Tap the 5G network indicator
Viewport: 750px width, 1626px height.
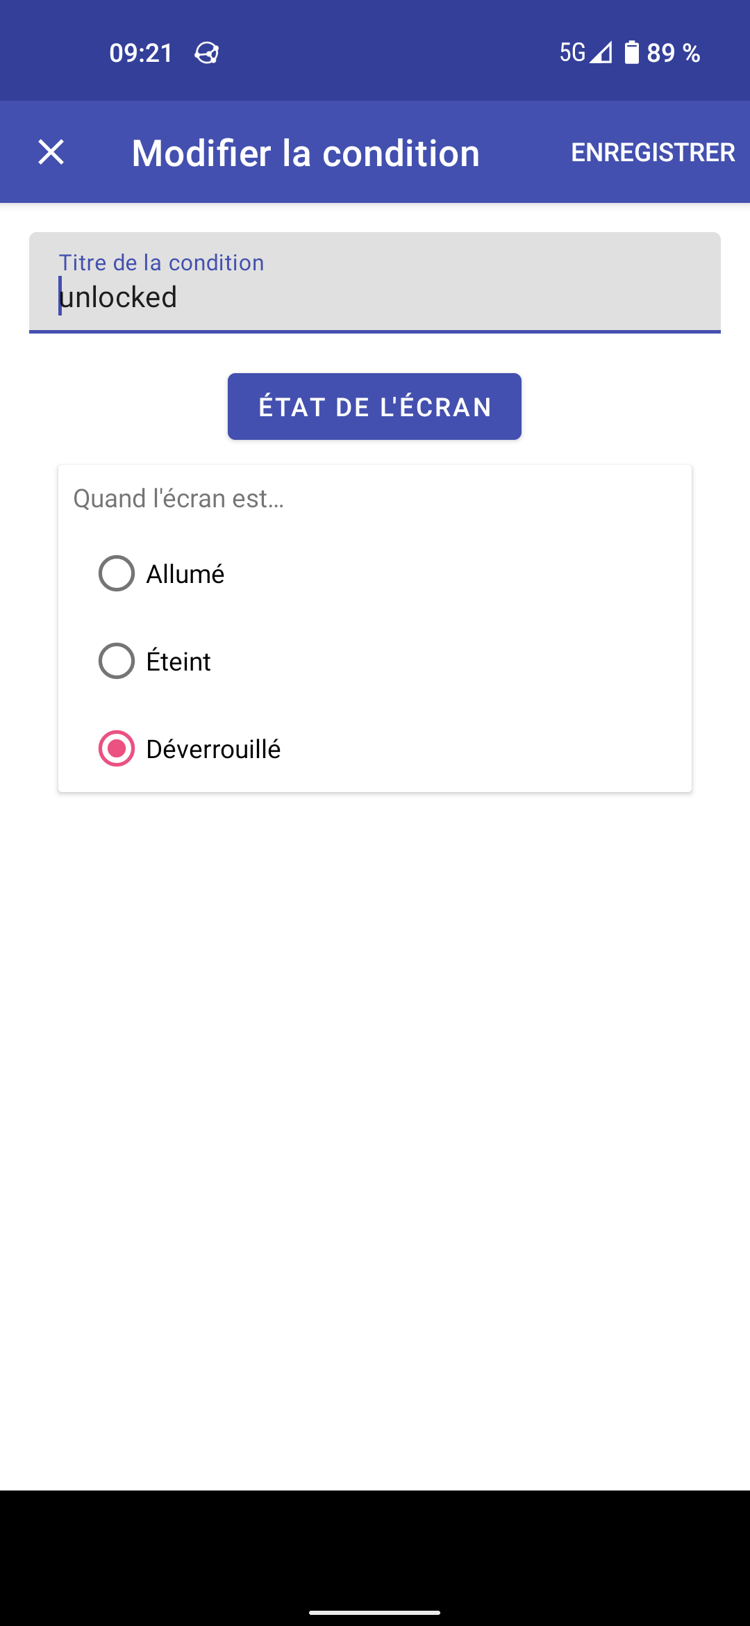click(x=572, y=53)
